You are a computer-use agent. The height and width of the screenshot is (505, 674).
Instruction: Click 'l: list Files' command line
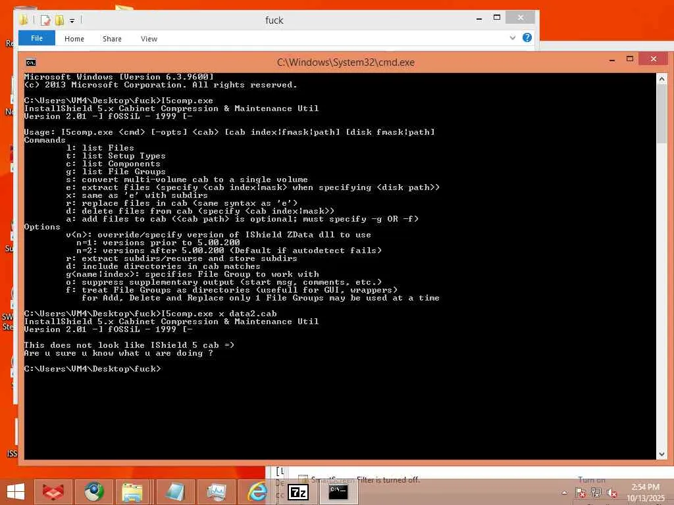click(x=100, y=148)
